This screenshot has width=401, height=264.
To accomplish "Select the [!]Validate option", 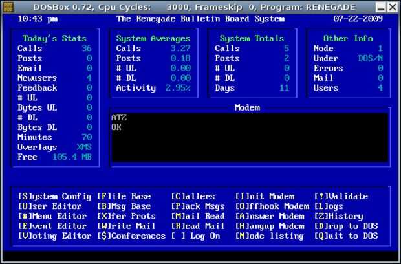I will [341, 197].
